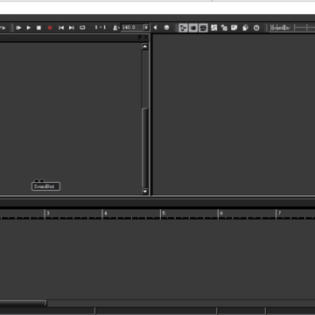315x315 pixels.
Task: Click the round clock-like icon in the toolbar
Action: [256, 28]
